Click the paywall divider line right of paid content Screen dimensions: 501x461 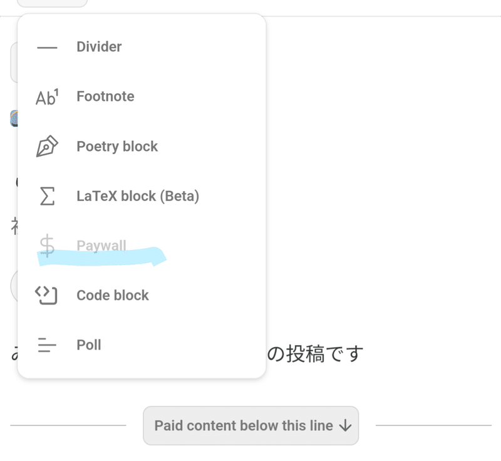tap(433, 425)
